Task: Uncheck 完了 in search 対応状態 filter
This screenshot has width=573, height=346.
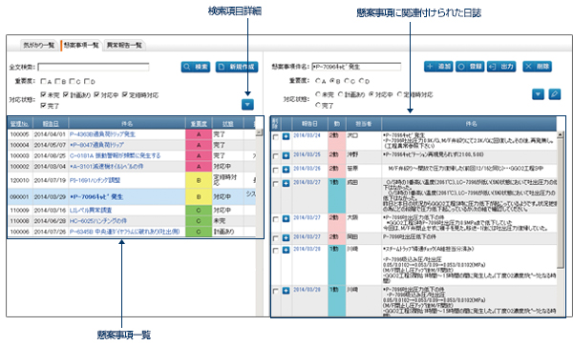Action: 43,106
